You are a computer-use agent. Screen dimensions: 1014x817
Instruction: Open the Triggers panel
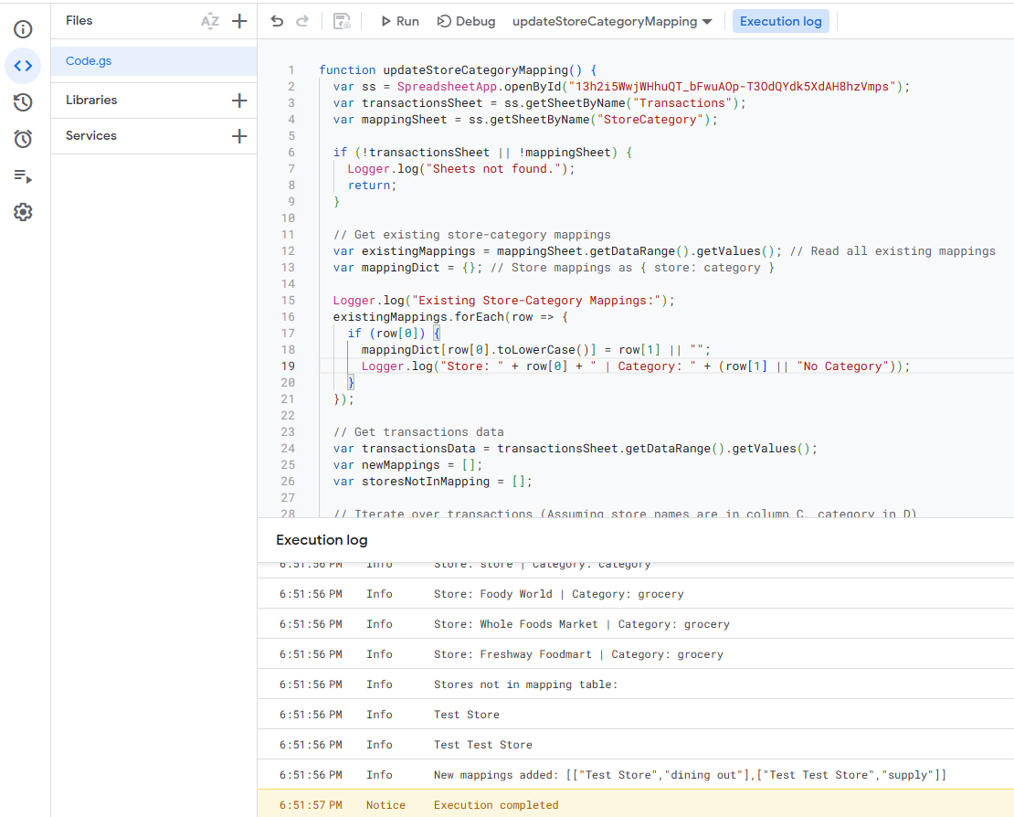coord(23,139)
